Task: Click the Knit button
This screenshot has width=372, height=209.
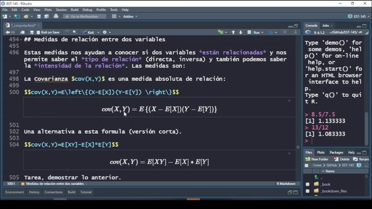Action: pos(88,33)
